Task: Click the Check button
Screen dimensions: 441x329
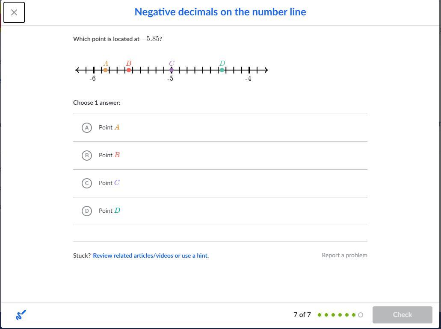Action: (x=402, y=315)
